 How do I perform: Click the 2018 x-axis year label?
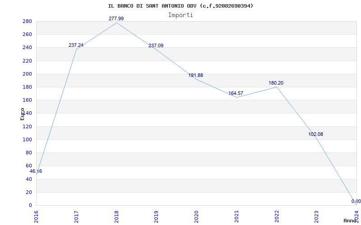[x=116, y=217]
